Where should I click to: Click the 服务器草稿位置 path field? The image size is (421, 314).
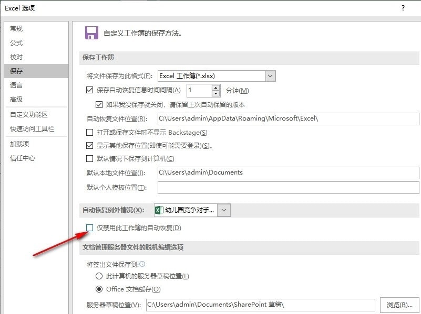pyautogui.click(x=261, y=305)
